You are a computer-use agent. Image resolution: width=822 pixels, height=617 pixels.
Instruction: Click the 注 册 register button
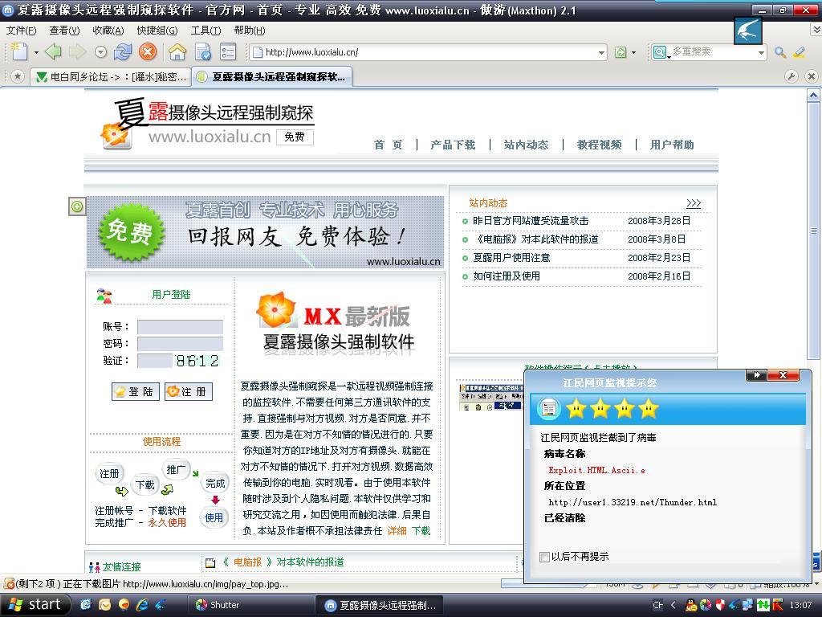click(x=188, y=392)
